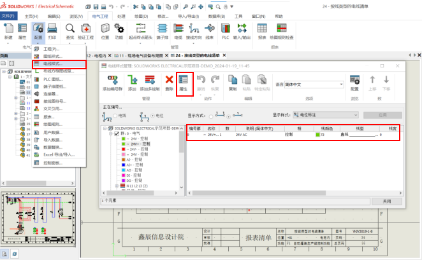Select the first 显示方式 radio option

pyautogui.click(x=211, y=116)
